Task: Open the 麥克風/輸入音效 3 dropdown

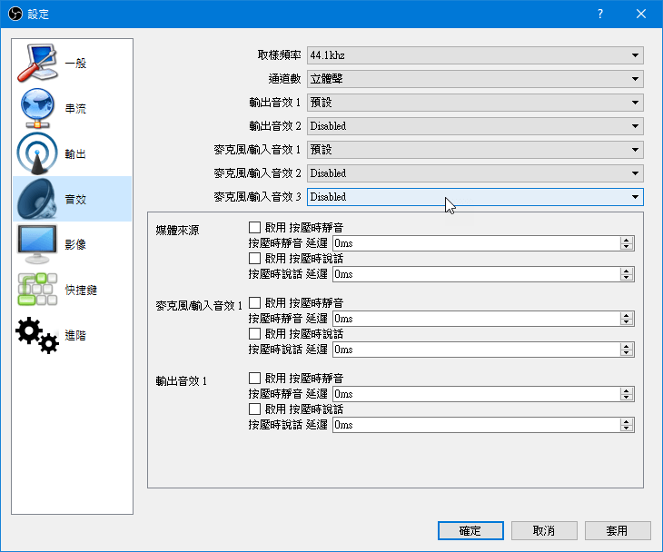Action: point(475,197)
